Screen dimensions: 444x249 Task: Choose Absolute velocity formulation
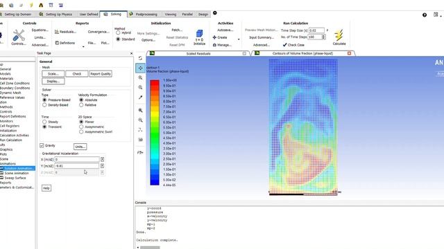coord(81,100)
